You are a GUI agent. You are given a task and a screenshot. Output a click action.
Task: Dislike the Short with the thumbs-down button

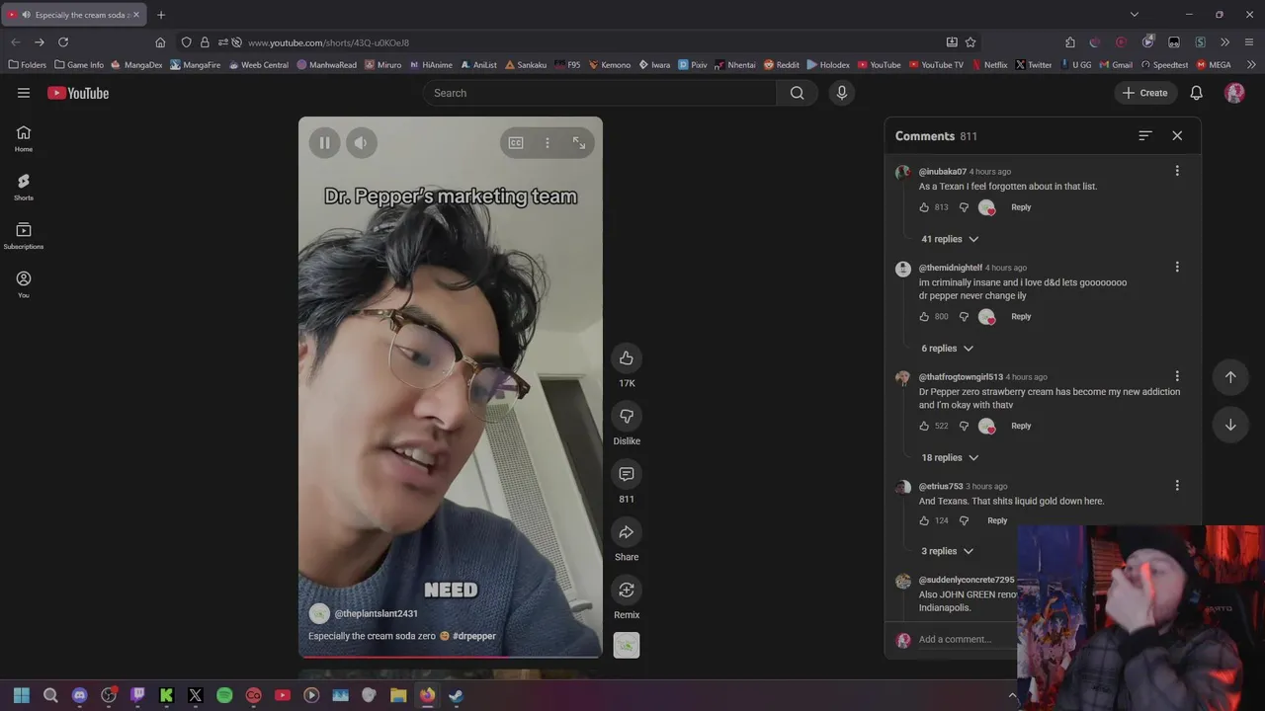point(627,416)
